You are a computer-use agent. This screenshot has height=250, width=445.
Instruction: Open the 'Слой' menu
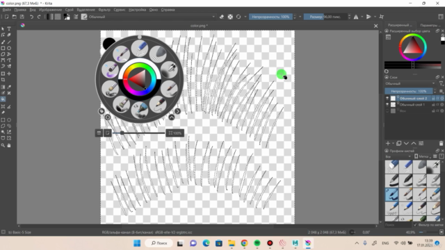(70, 10)
